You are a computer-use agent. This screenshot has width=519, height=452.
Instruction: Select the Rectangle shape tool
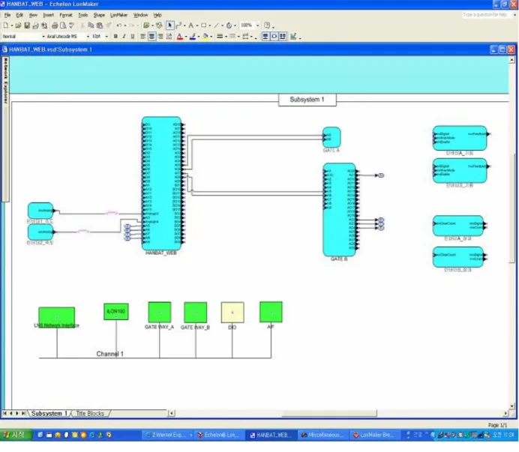204,25
